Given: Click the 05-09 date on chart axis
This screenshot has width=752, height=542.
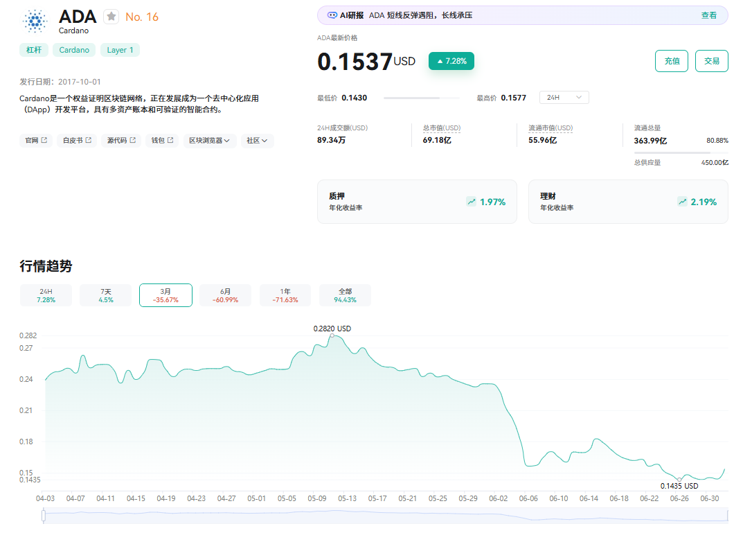Looking at the screenshot, I should (x=317, y=498).
